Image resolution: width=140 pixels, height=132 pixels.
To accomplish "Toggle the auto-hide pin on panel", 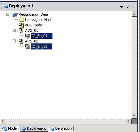I will (x=128, y=6).
